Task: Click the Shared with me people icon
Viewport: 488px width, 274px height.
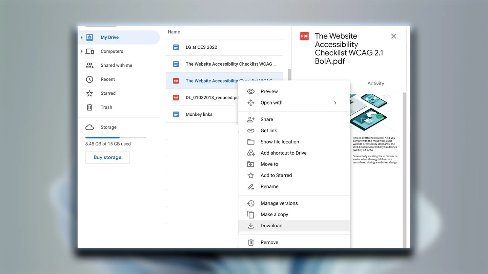Action: click(x=89, y=65)
